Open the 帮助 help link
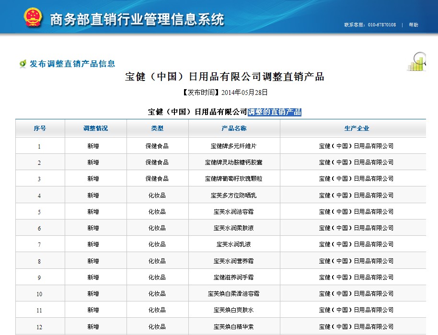Screen dimensions: 438x335 (413, 25)
